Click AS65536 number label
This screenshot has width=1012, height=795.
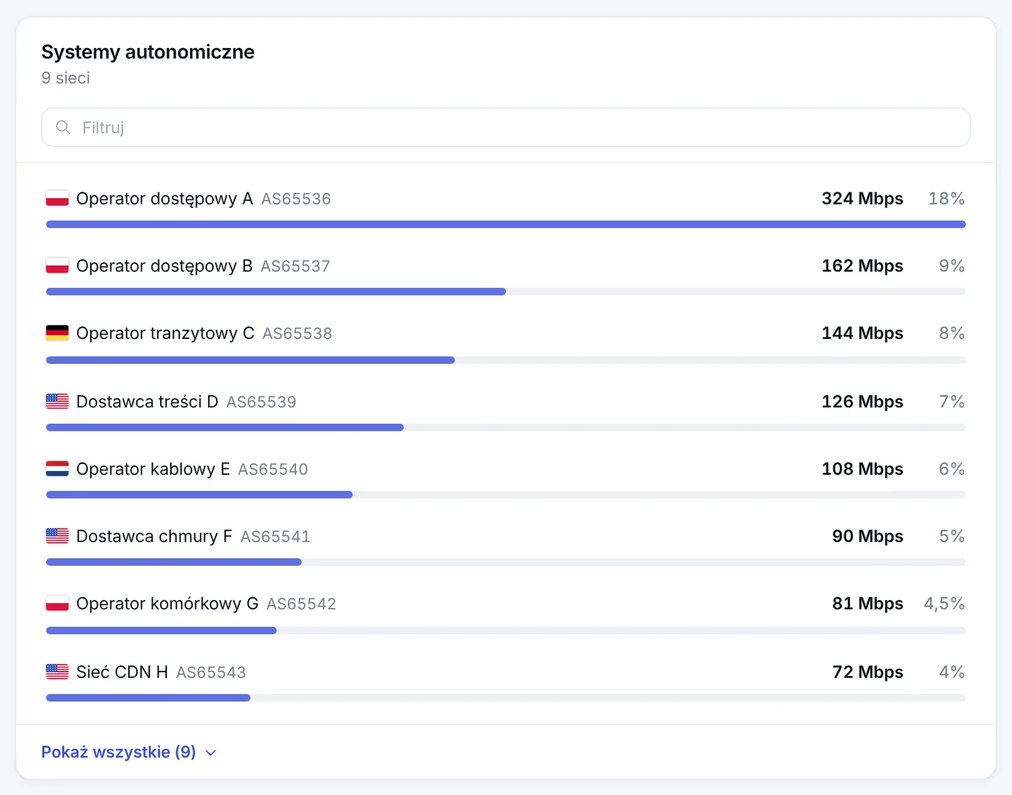(296, 199)
